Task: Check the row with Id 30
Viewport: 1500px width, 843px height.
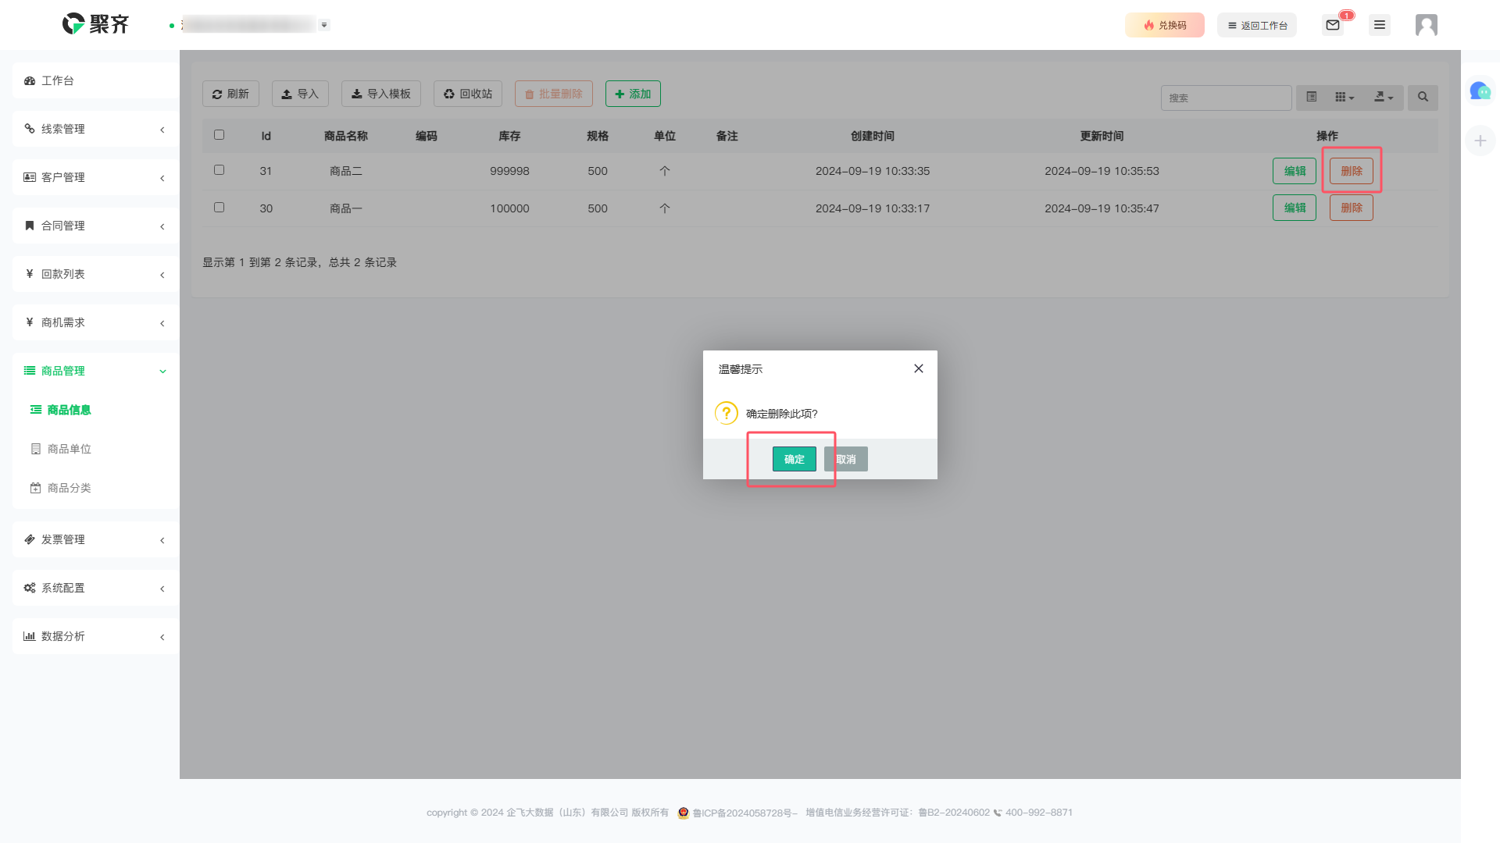Action: click(219, 208)
